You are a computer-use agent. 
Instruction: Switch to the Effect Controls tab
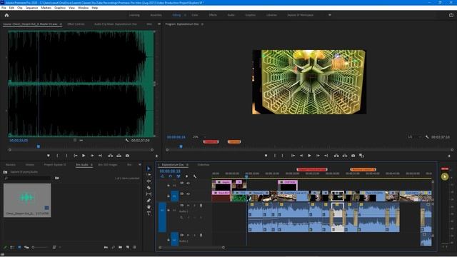(76, 24)
